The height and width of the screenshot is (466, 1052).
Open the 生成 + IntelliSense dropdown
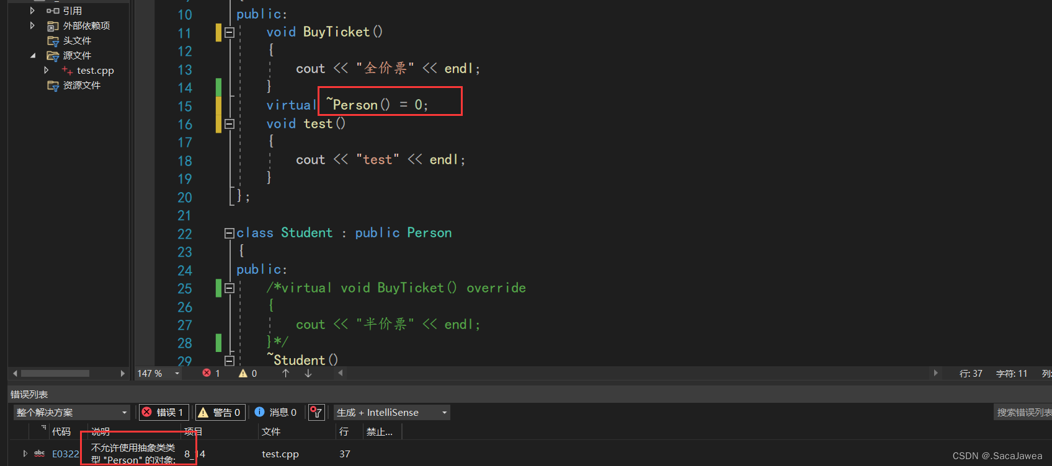pyautogui.click(x=392, y=412)
